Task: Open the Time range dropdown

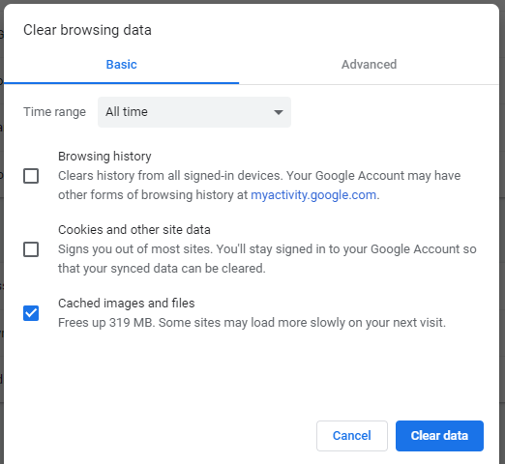Action: coord(194,112)
